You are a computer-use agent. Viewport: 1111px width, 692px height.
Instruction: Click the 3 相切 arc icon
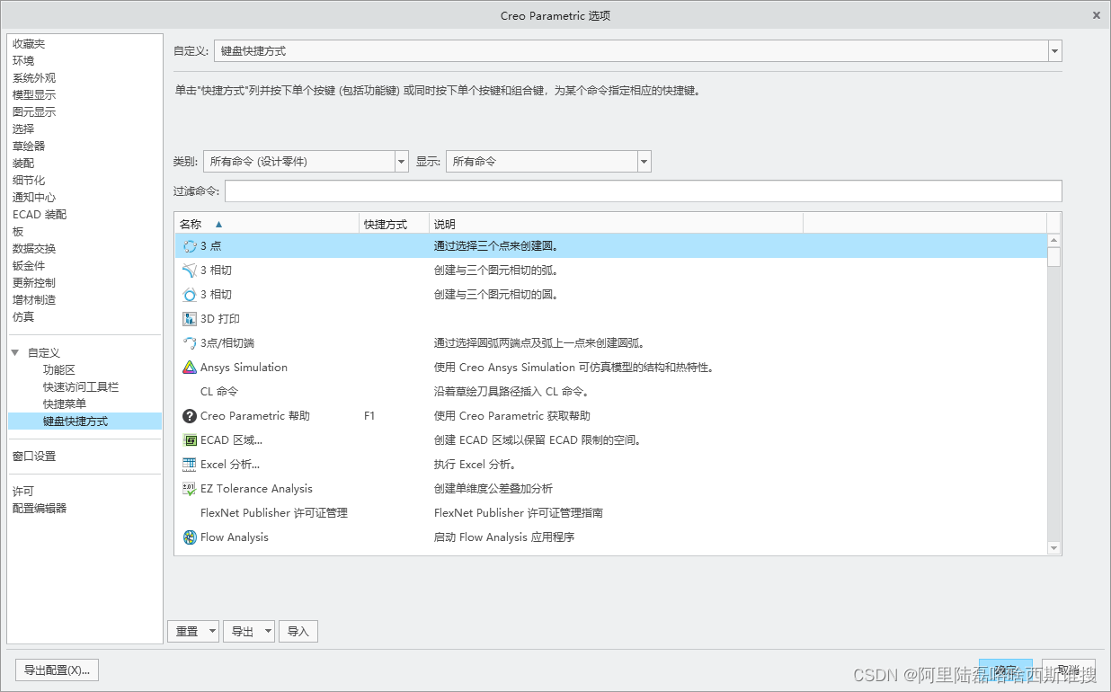[190, 270]
